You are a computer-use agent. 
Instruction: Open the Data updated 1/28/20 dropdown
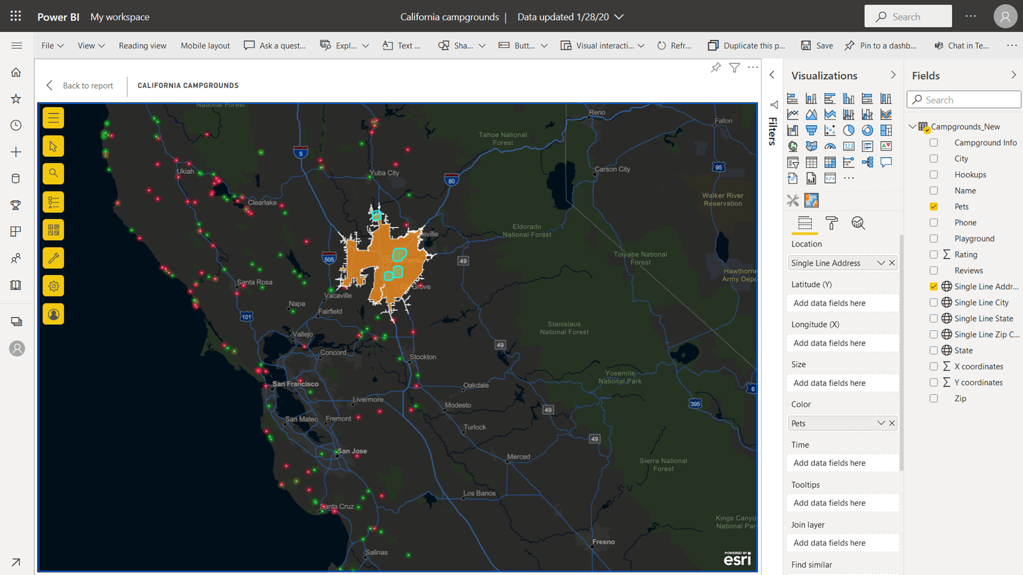tap(619, 17)
